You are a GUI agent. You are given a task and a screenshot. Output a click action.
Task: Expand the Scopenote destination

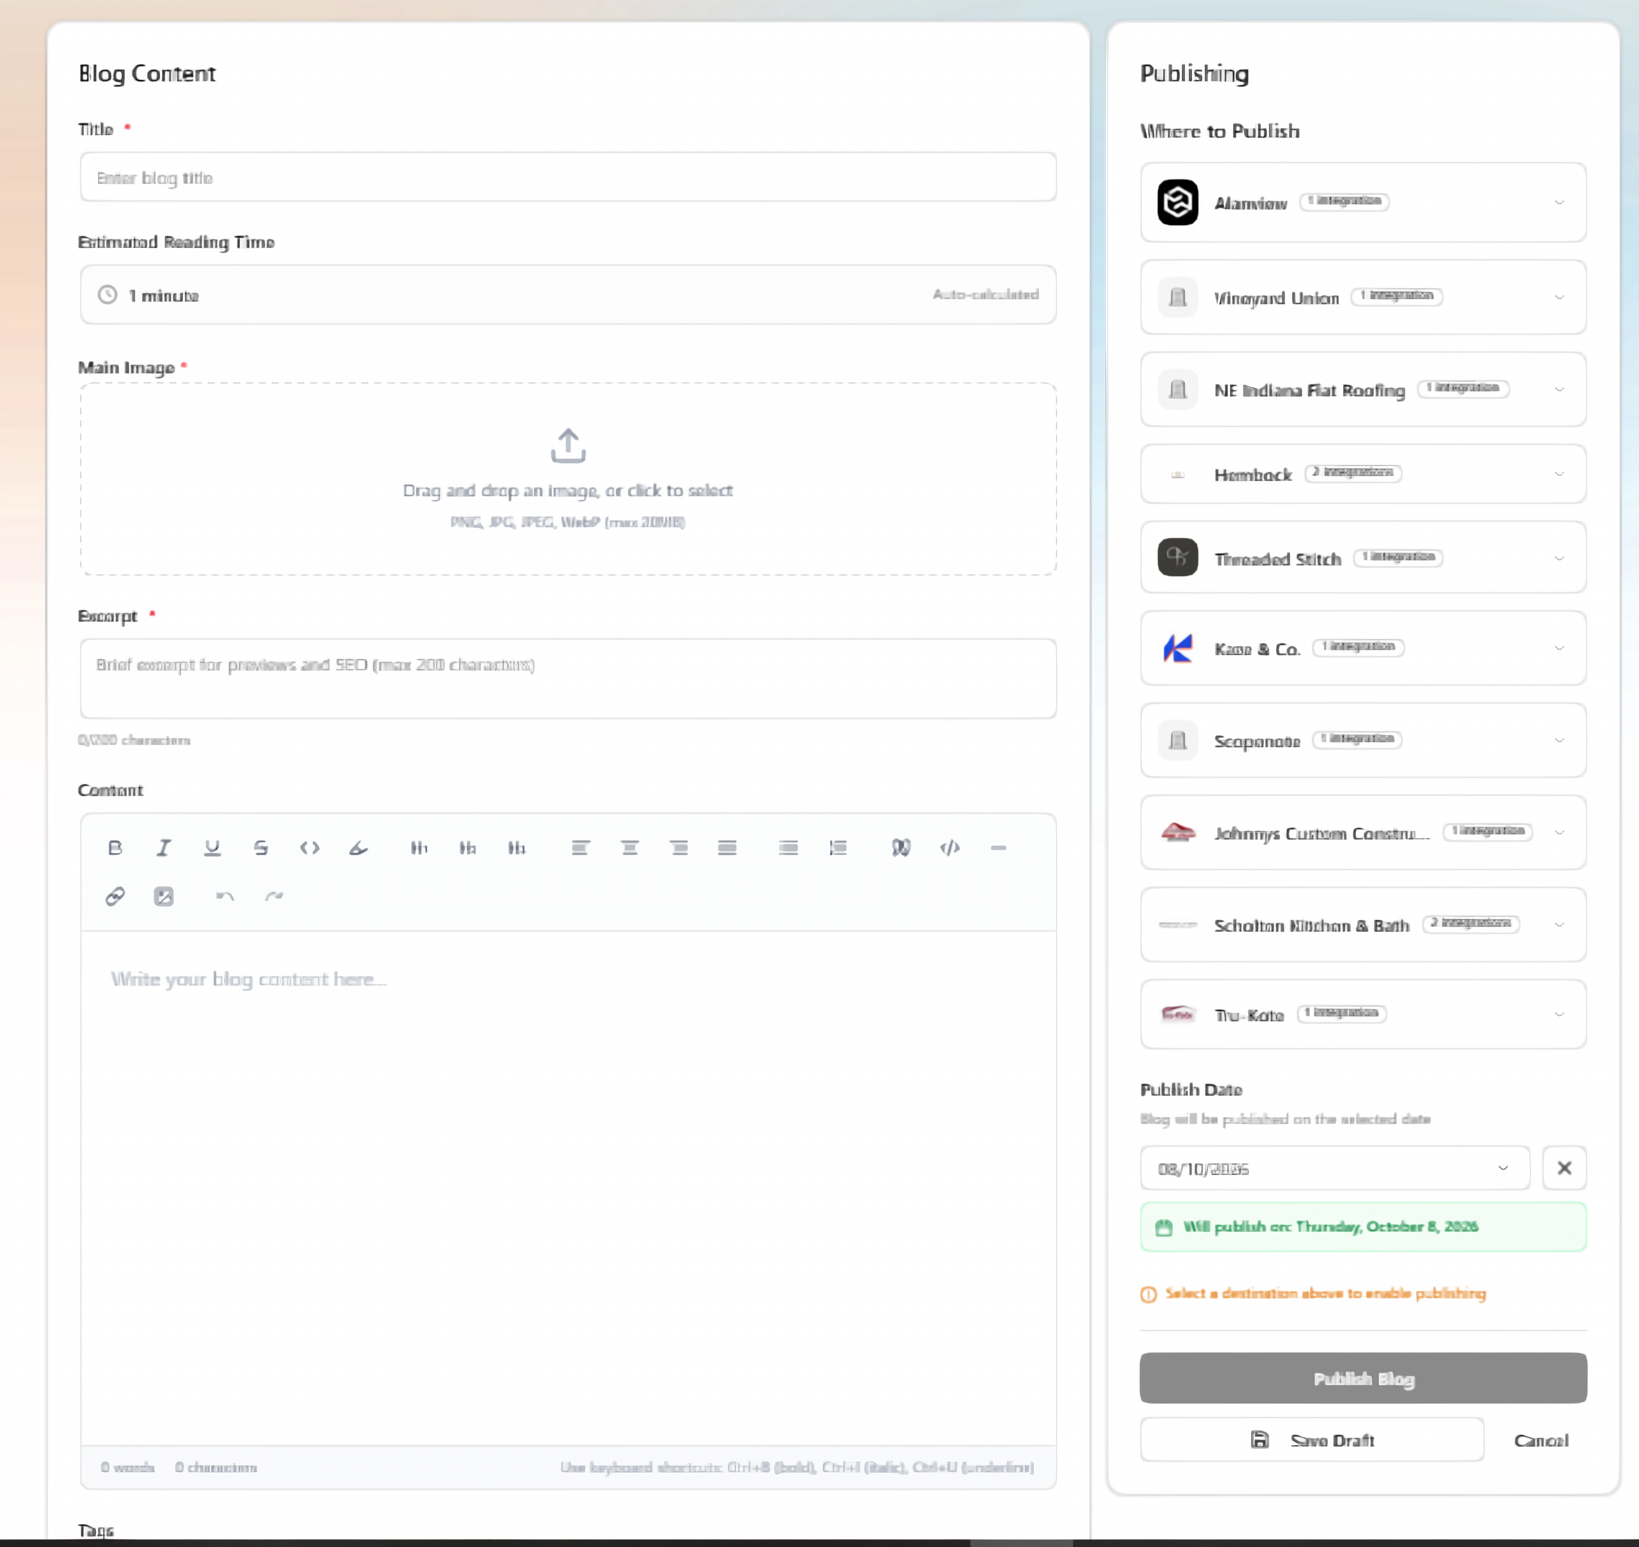[1559, 740]
